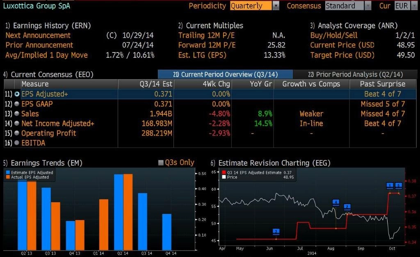Viewport: 420px width, 257px height.
Task: Click the Target Price value 49.50
Action: tap(406, 55)
